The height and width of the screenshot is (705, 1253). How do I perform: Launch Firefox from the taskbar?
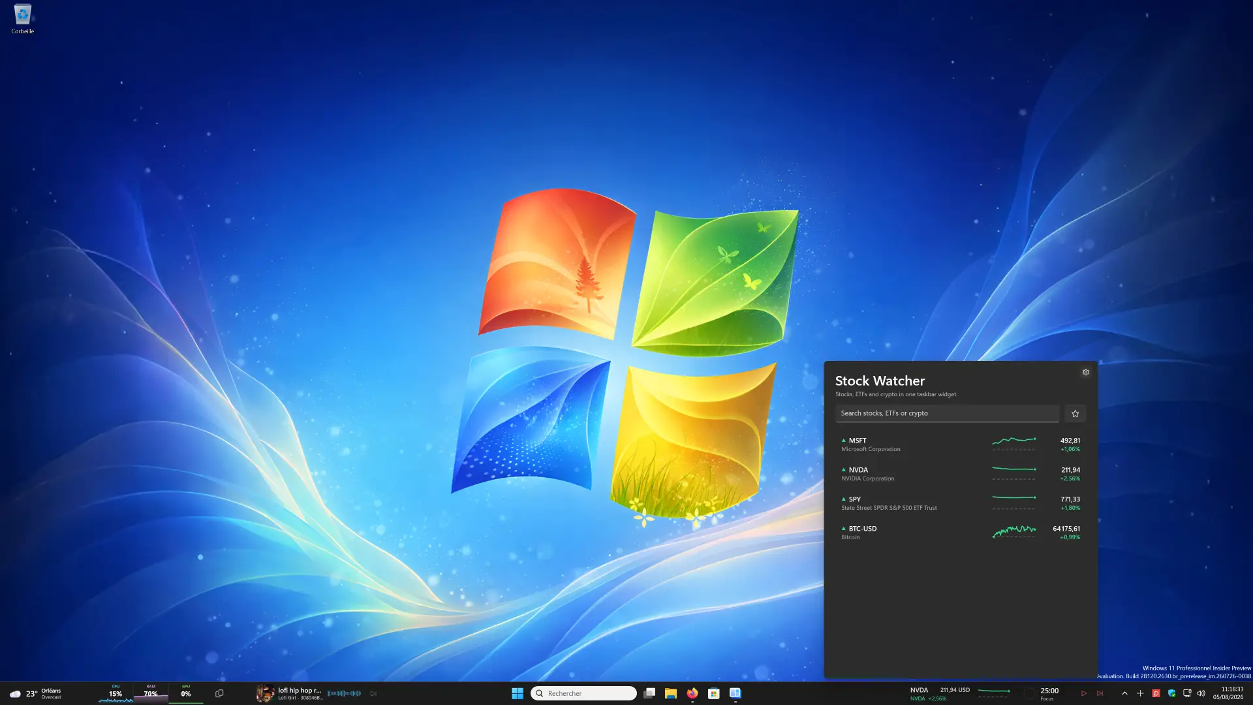(x=692, y=693)
